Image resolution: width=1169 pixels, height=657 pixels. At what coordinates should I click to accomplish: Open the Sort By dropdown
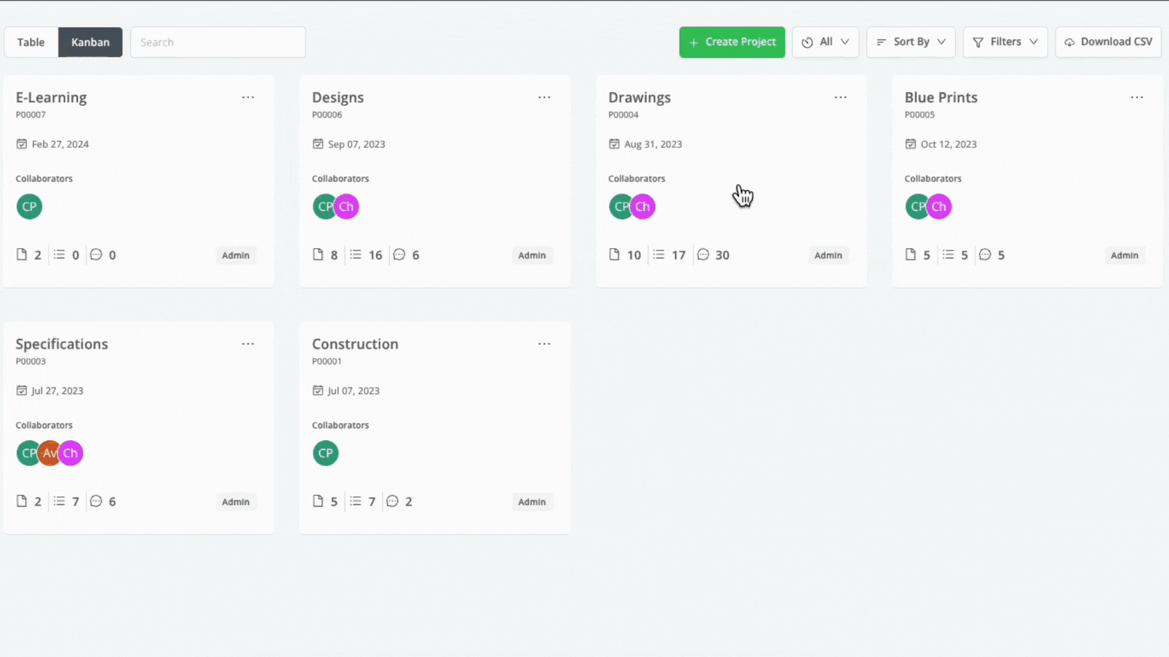[x=911, y=42]
